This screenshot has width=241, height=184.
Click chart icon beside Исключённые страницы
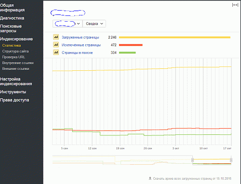tap(56, 45)
